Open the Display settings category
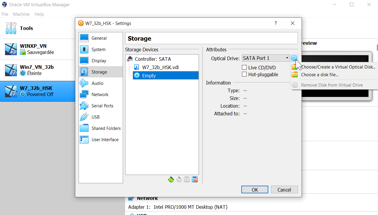 click(x=101, y=61)
